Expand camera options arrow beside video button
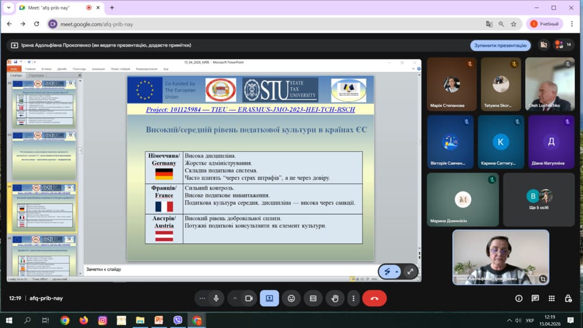Viewport: 583px width, 328px height. (235, 298)
